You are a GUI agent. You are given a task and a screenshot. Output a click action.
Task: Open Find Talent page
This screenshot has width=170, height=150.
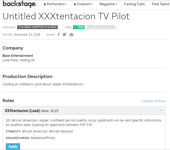coord(160,4)
